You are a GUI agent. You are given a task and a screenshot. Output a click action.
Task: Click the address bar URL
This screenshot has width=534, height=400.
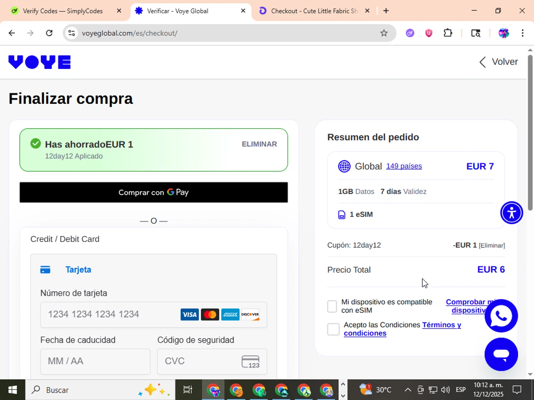130,33
